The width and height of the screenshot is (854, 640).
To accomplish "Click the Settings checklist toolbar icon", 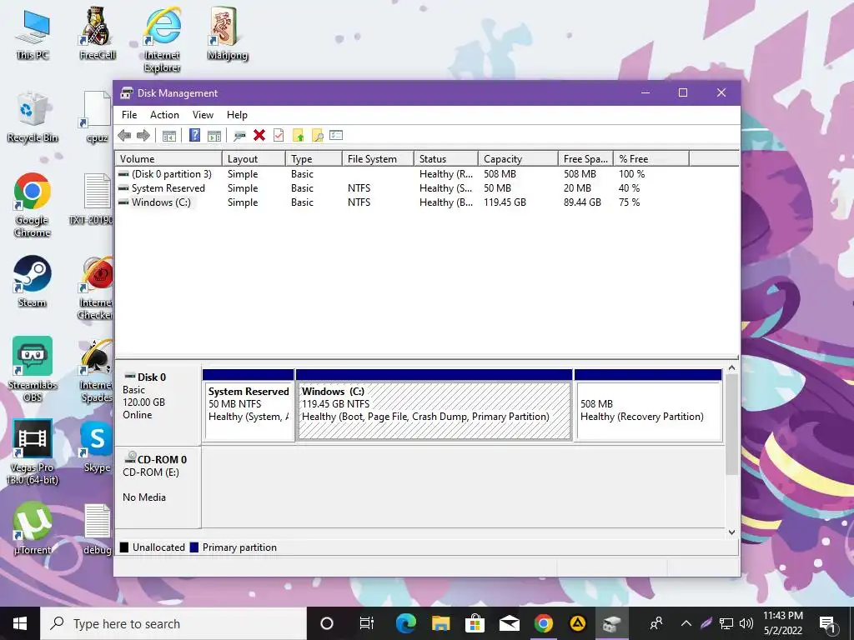I will [x=336, y=135].
